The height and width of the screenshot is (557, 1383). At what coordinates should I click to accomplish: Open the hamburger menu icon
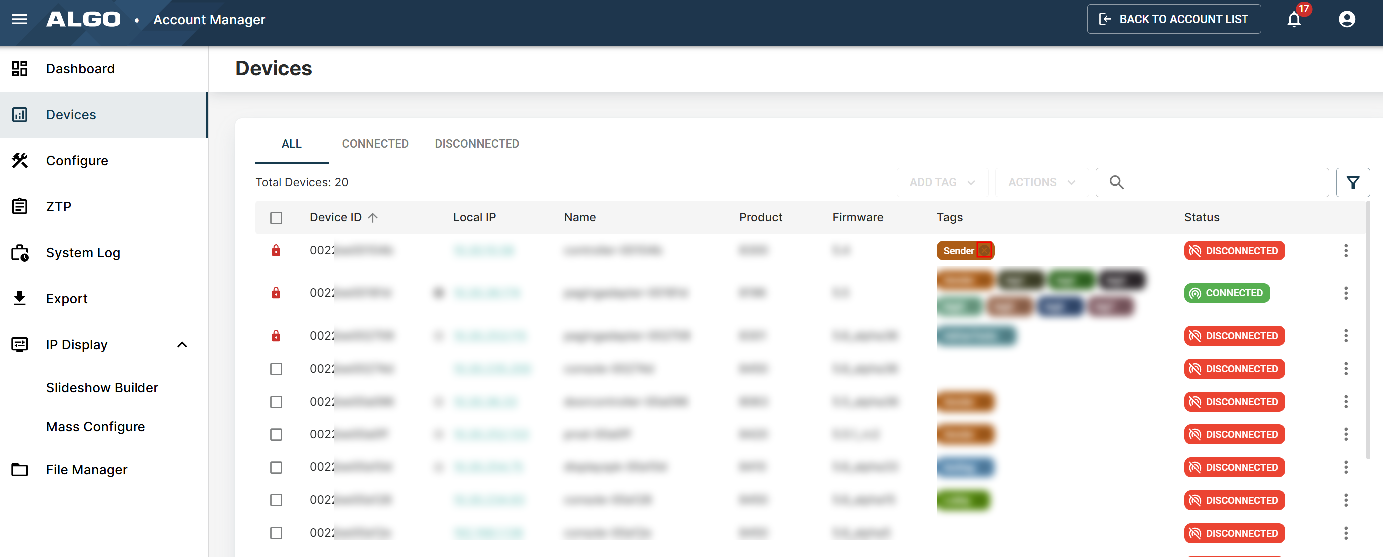click(x=20, y=20)
